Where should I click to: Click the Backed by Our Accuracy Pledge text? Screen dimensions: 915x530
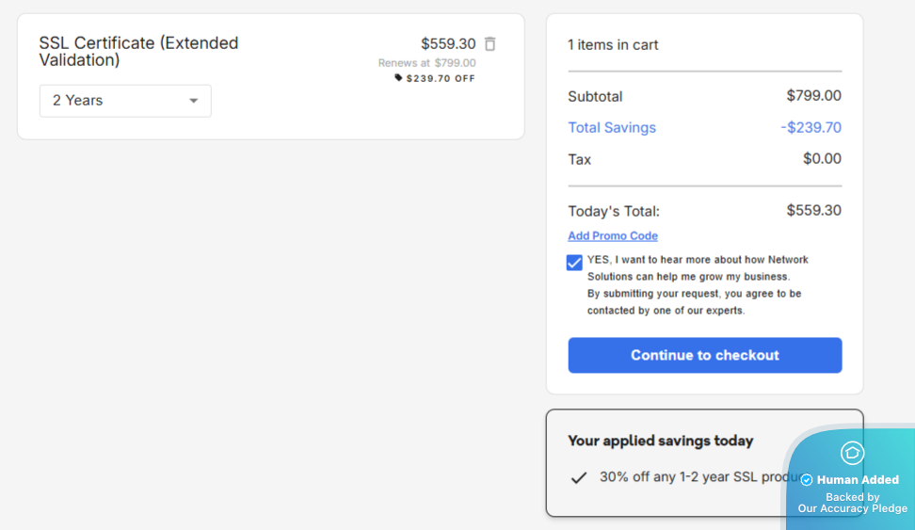852,503
